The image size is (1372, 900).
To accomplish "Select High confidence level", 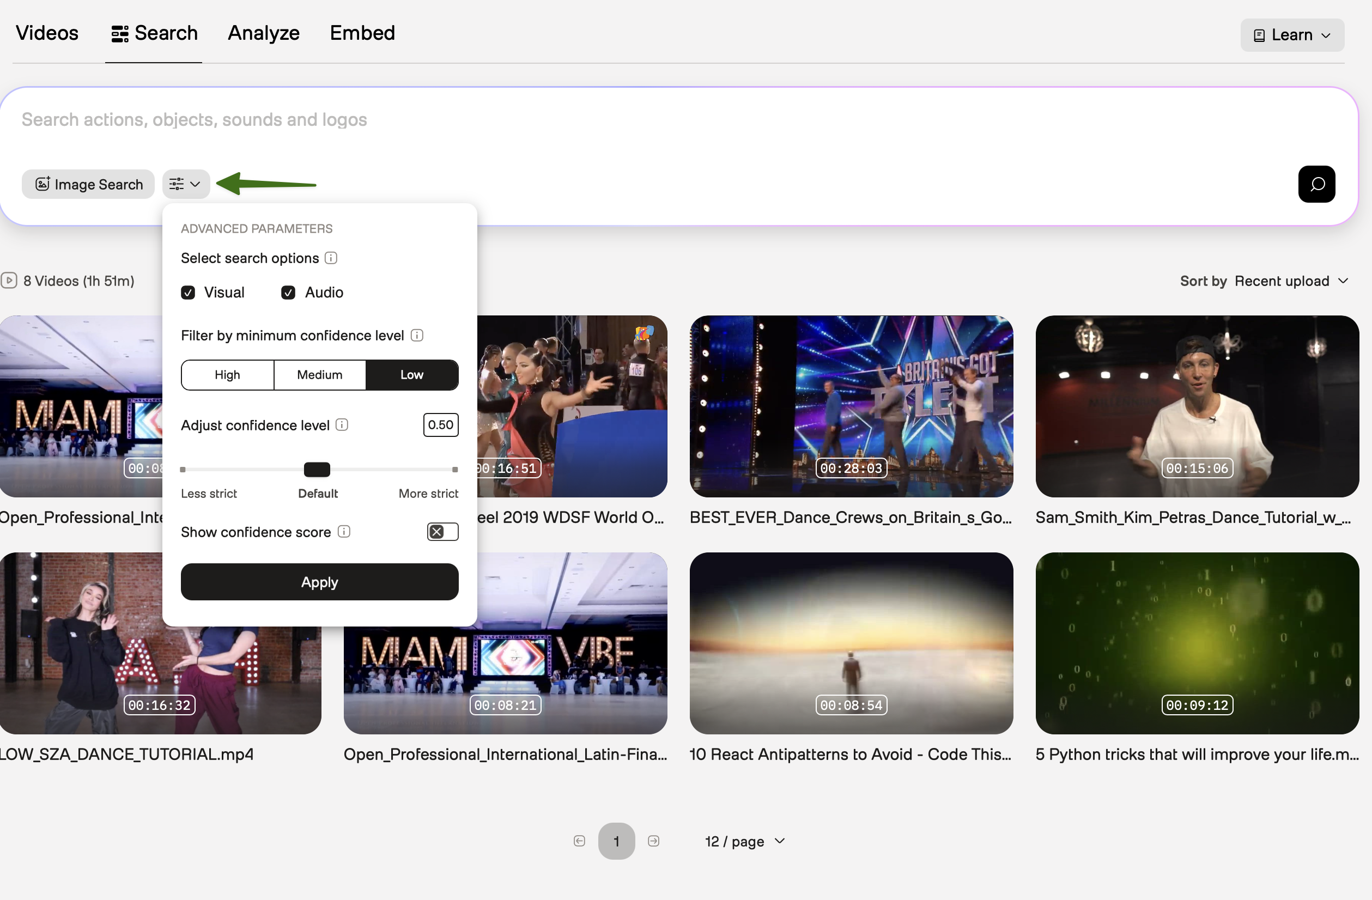I will tap(227, 375).
